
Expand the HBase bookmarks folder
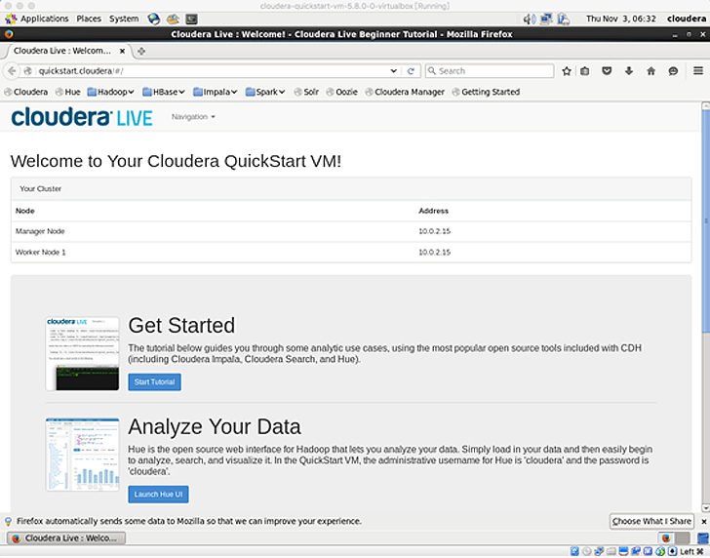(164, 92)
